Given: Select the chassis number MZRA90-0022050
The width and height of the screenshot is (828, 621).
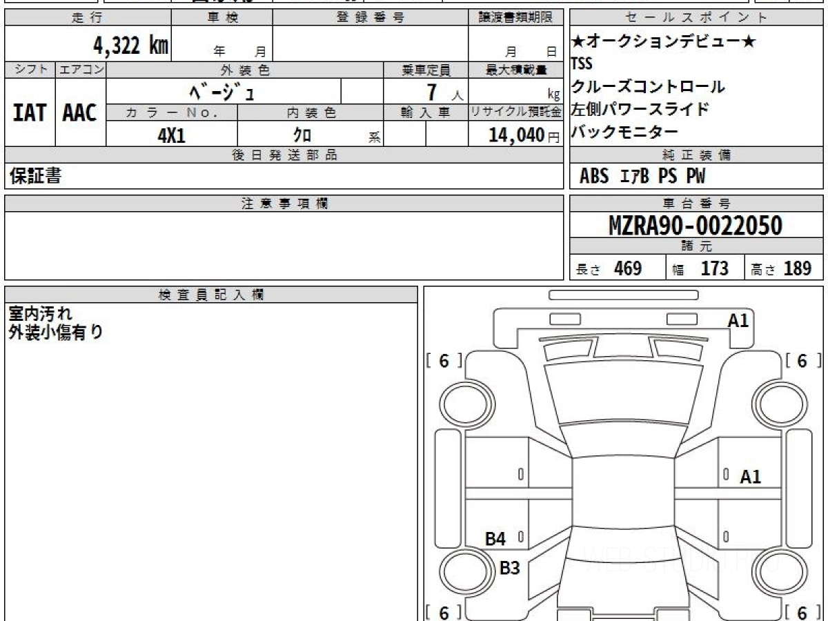Looking at the screenshot, I should pos(696,226).
